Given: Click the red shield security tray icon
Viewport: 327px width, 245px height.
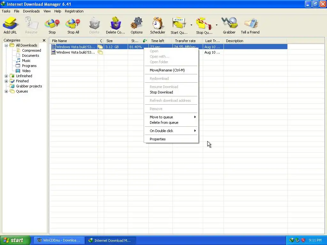Looking at the screenshot, I should tap(303, 241).
